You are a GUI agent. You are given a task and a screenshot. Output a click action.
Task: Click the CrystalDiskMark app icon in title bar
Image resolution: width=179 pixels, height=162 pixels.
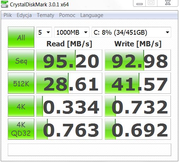(x=5, y=4)
